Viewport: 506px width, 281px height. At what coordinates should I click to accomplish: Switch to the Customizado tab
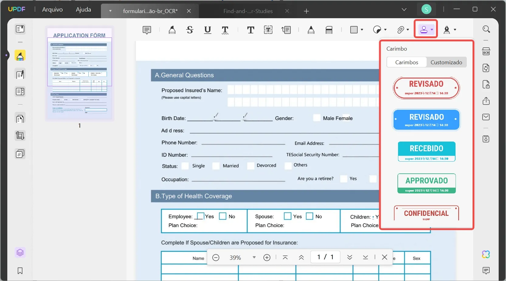click(x=446, y=62)
